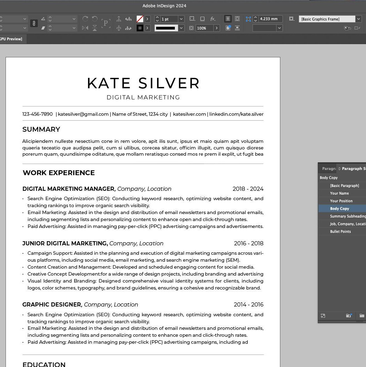Toggle the constrain proportions link icon

click(x=34, y=24)
